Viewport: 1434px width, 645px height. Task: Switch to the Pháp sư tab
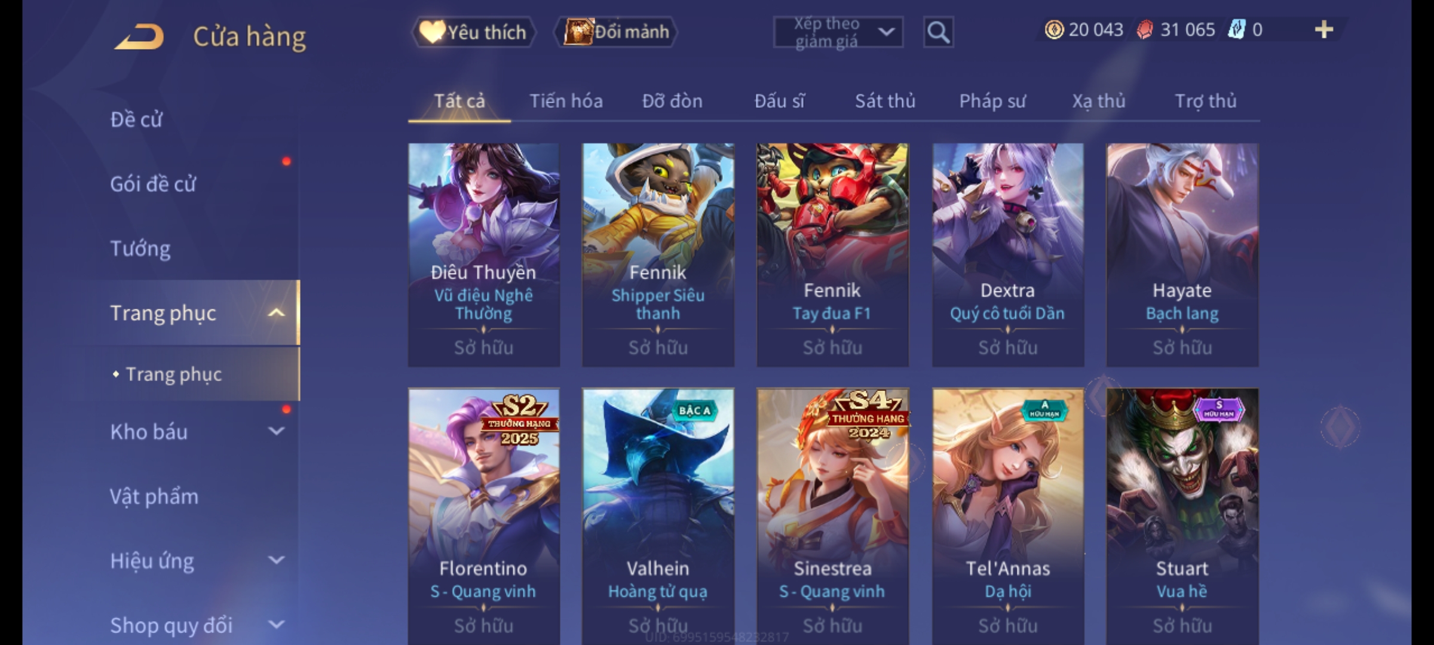[x=992, y=101]
